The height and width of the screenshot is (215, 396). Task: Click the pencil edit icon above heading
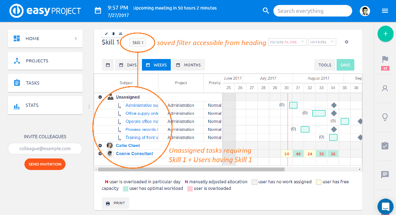[x=106, y=34]
